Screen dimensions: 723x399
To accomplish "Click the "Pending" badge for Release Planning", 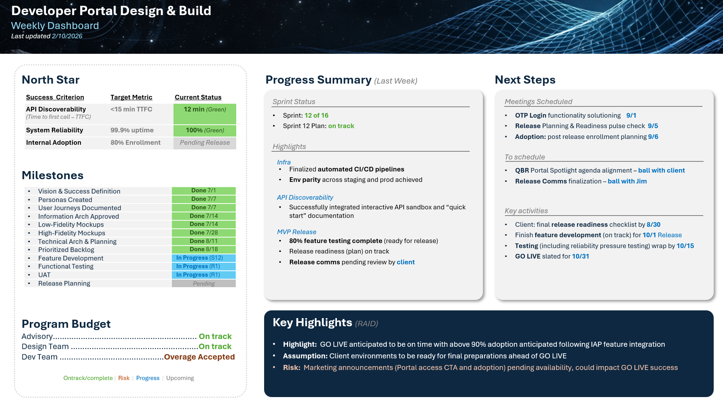I will click(x=203, y=283).
